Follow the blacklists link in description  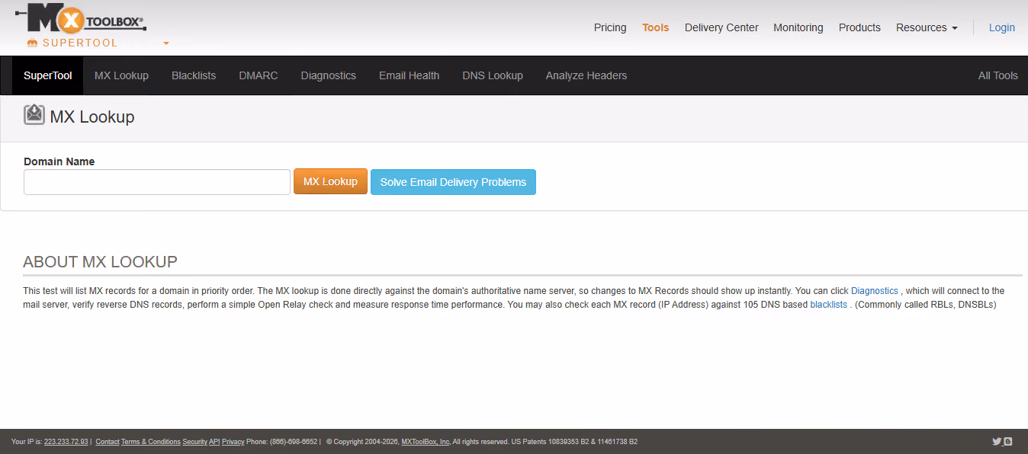829,305
